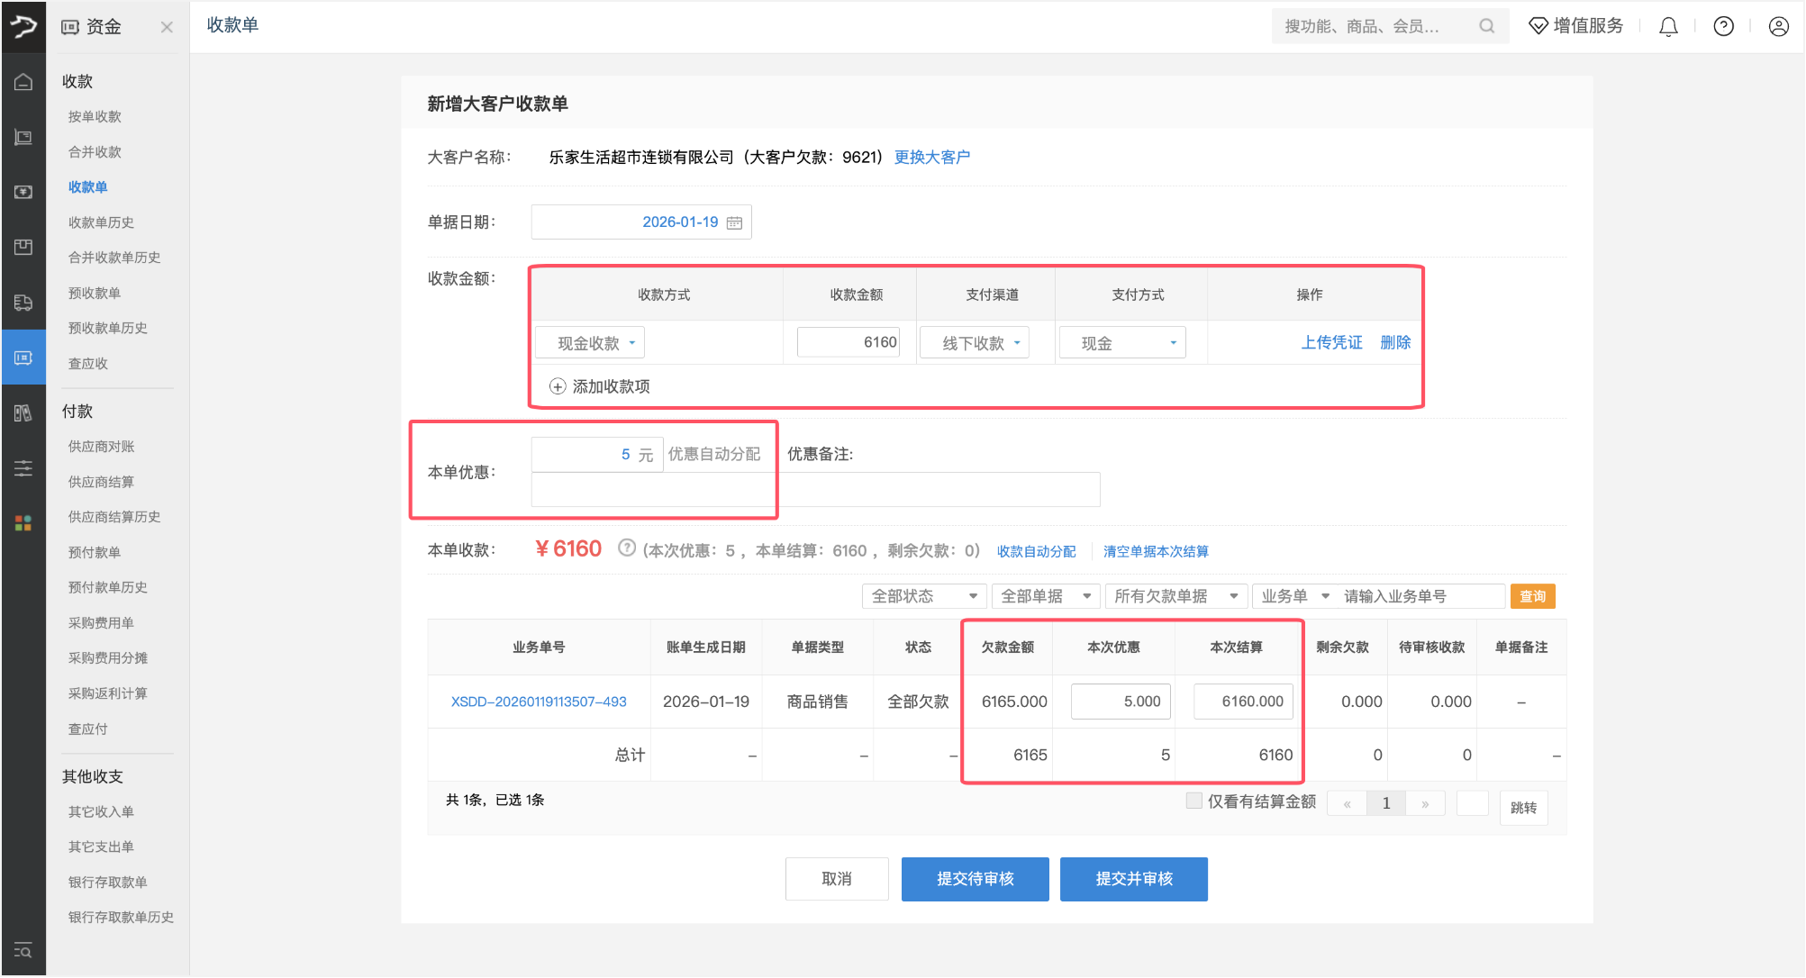Click the search magnifier icon in top bar
This screenshot has height=978, width=1806.
[1487, 26]
